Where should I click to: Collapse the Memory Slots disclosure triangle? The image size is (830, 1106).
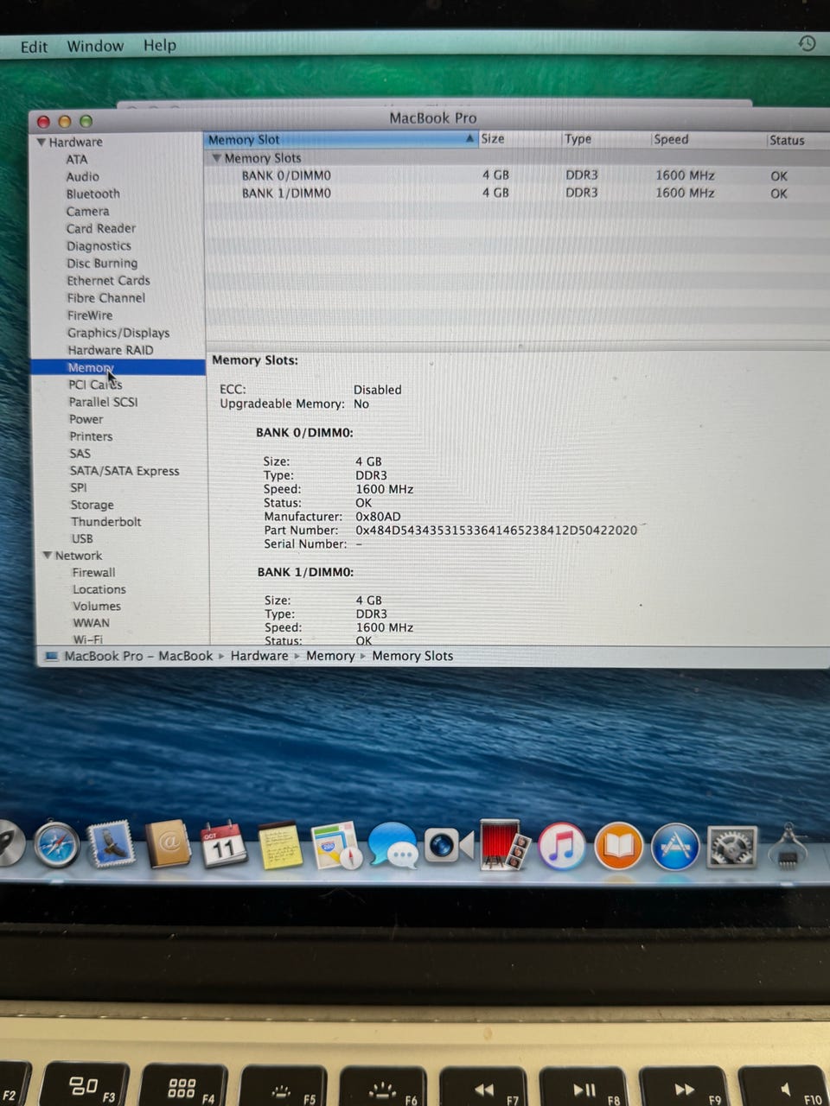(216, 158)
